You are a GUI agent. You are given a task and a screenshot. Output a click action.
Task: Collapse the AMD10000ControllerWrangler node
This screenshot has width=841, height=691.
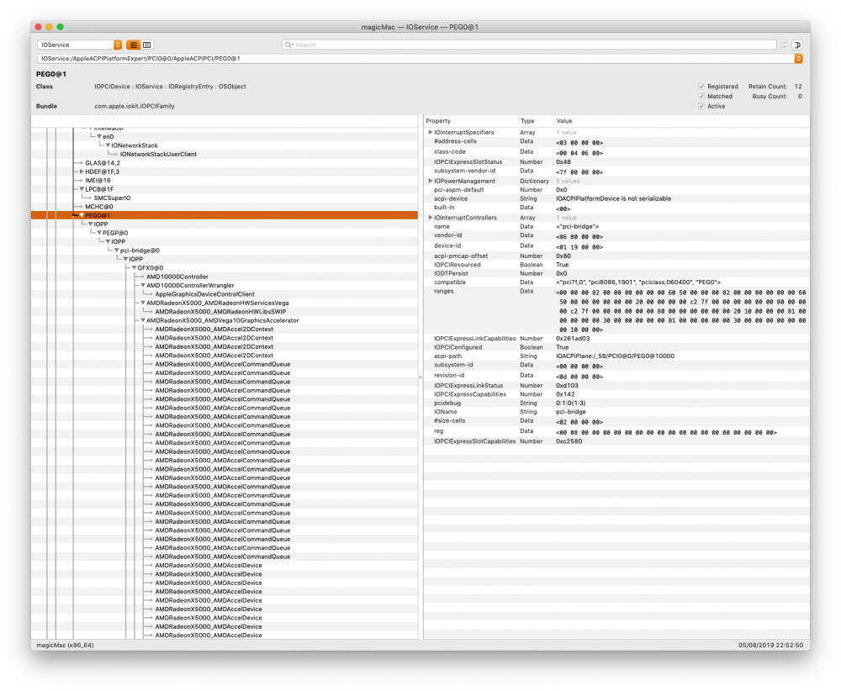coord(143,286)
